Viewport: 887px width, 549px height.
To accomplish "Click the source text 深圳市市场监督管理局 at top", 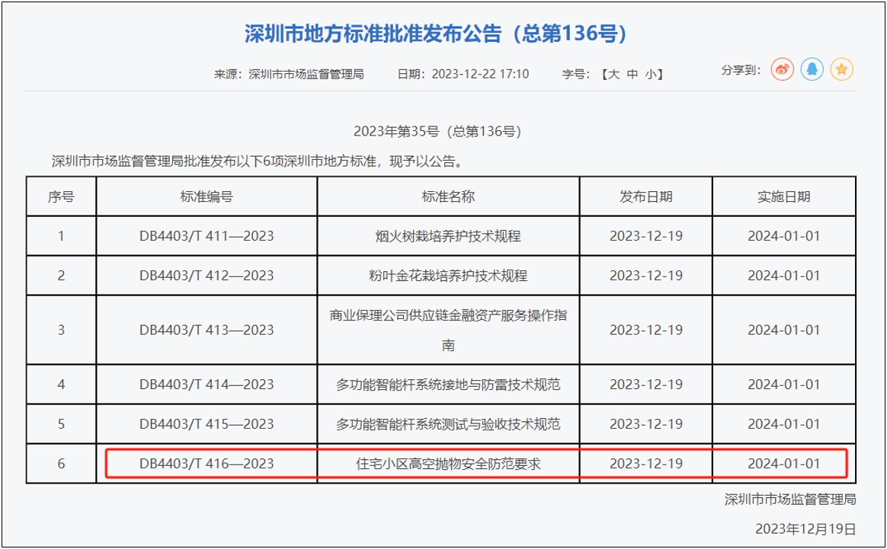I will coord(306,74).
